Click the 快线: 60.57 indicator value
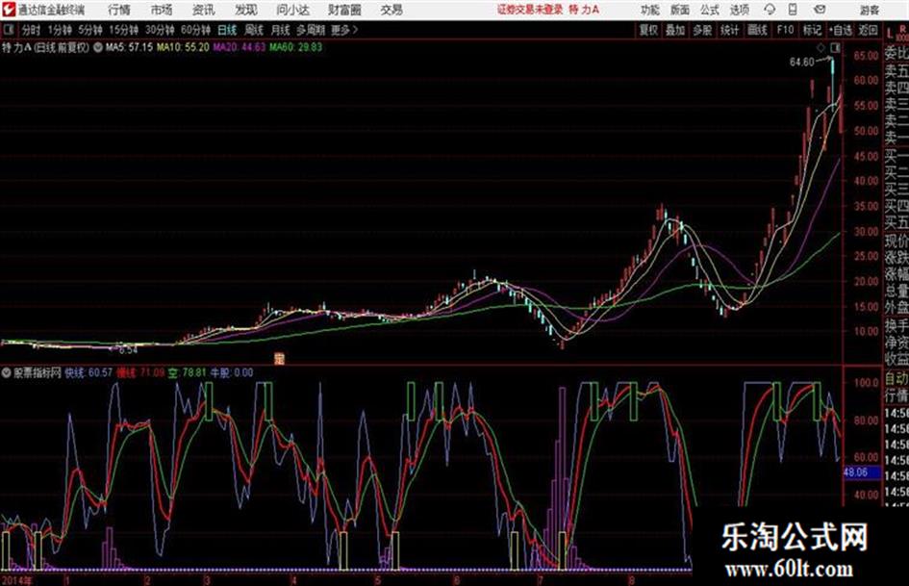Screen dimensions: 909x586 (x=88, y=372)
